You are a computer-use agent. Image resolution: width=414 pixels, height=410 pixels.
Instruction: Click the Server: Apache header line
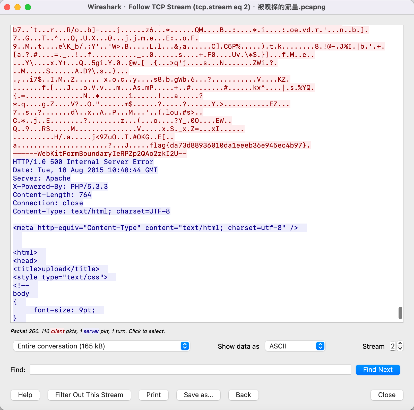(x=42, y=178)
